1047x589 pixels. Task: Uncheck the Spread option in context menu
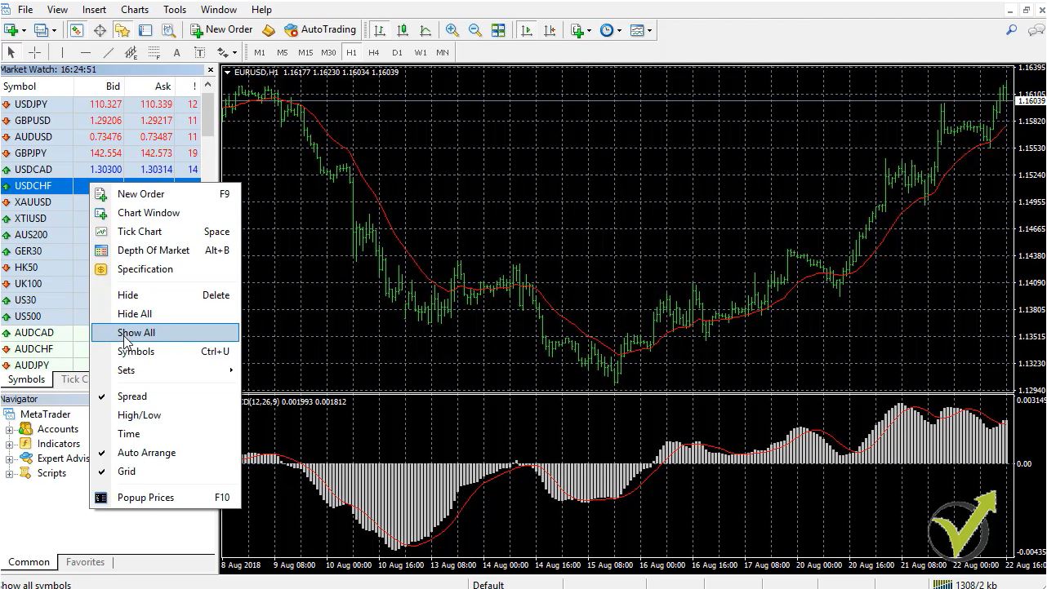click(x=132, y=396)
